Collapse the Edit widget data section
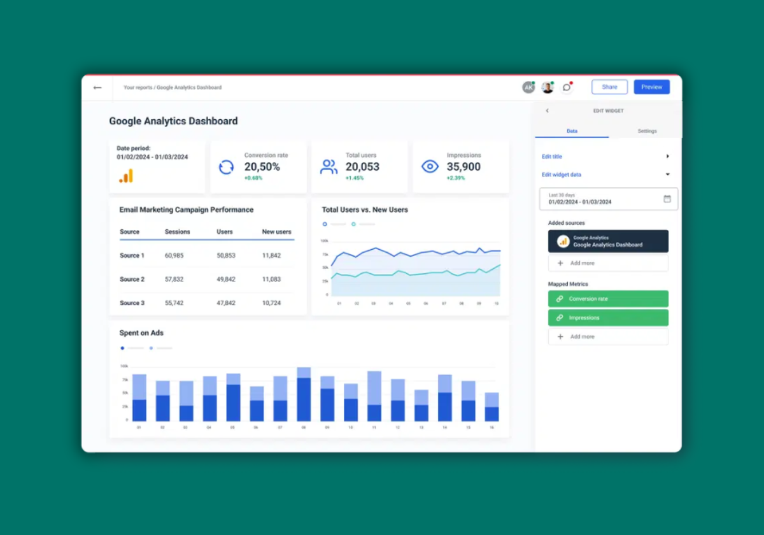 pos(605,175)
